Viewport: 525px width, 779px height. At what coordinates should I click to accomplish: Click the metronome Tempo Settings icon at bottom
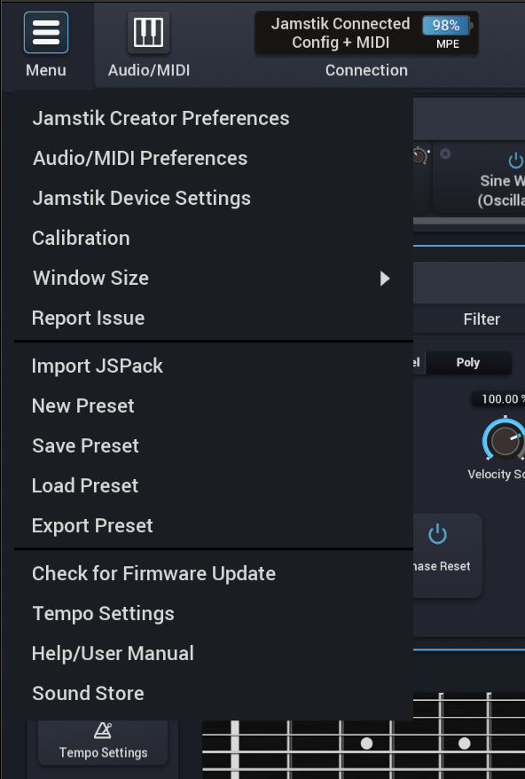click(x=103, y=731)
